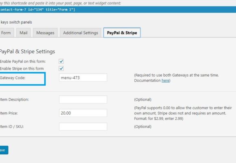Viewport: 236px width, 163px height.
Task: Click the PayPal & Stripe Settings heading
Action: click(x=27, y=52)
